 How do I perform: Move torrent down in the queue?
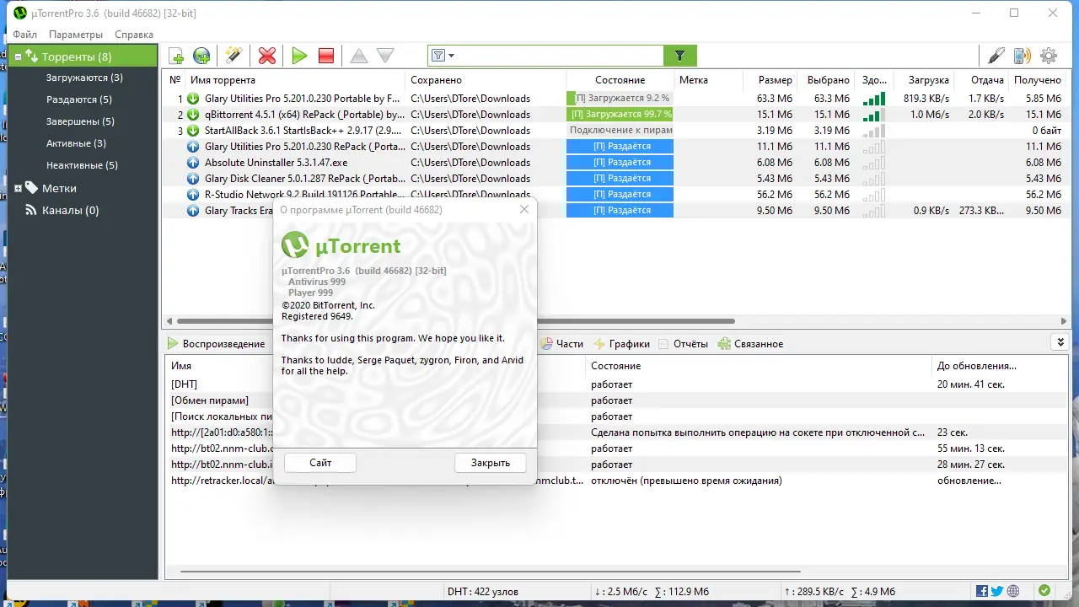coord(385,56)
